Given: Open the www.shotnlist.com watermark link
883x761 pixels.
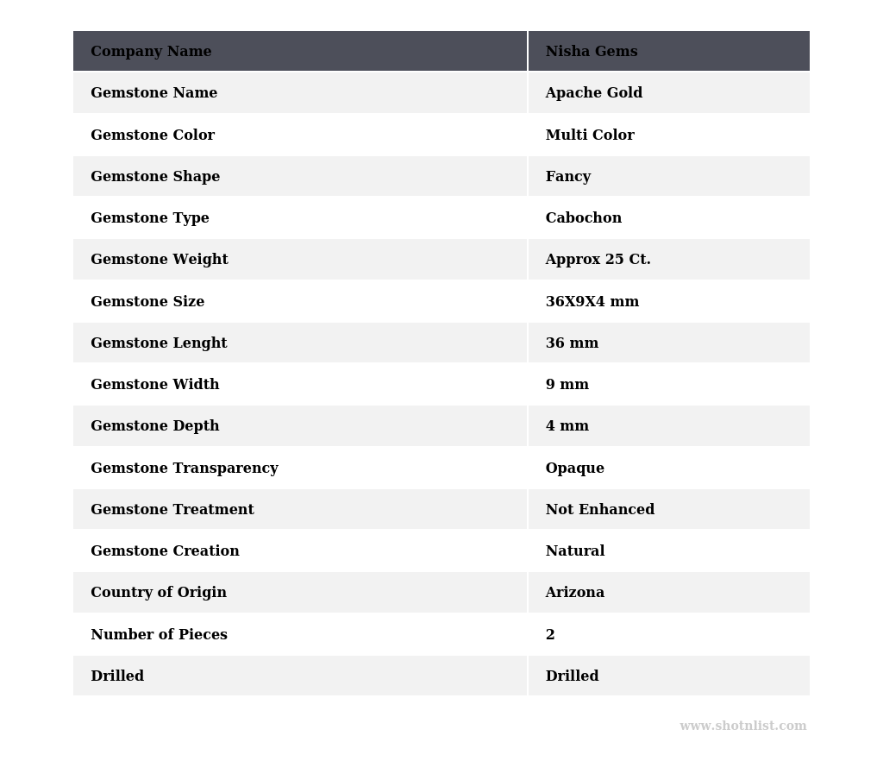Looking at the screenshot, I should coord(742,726).
